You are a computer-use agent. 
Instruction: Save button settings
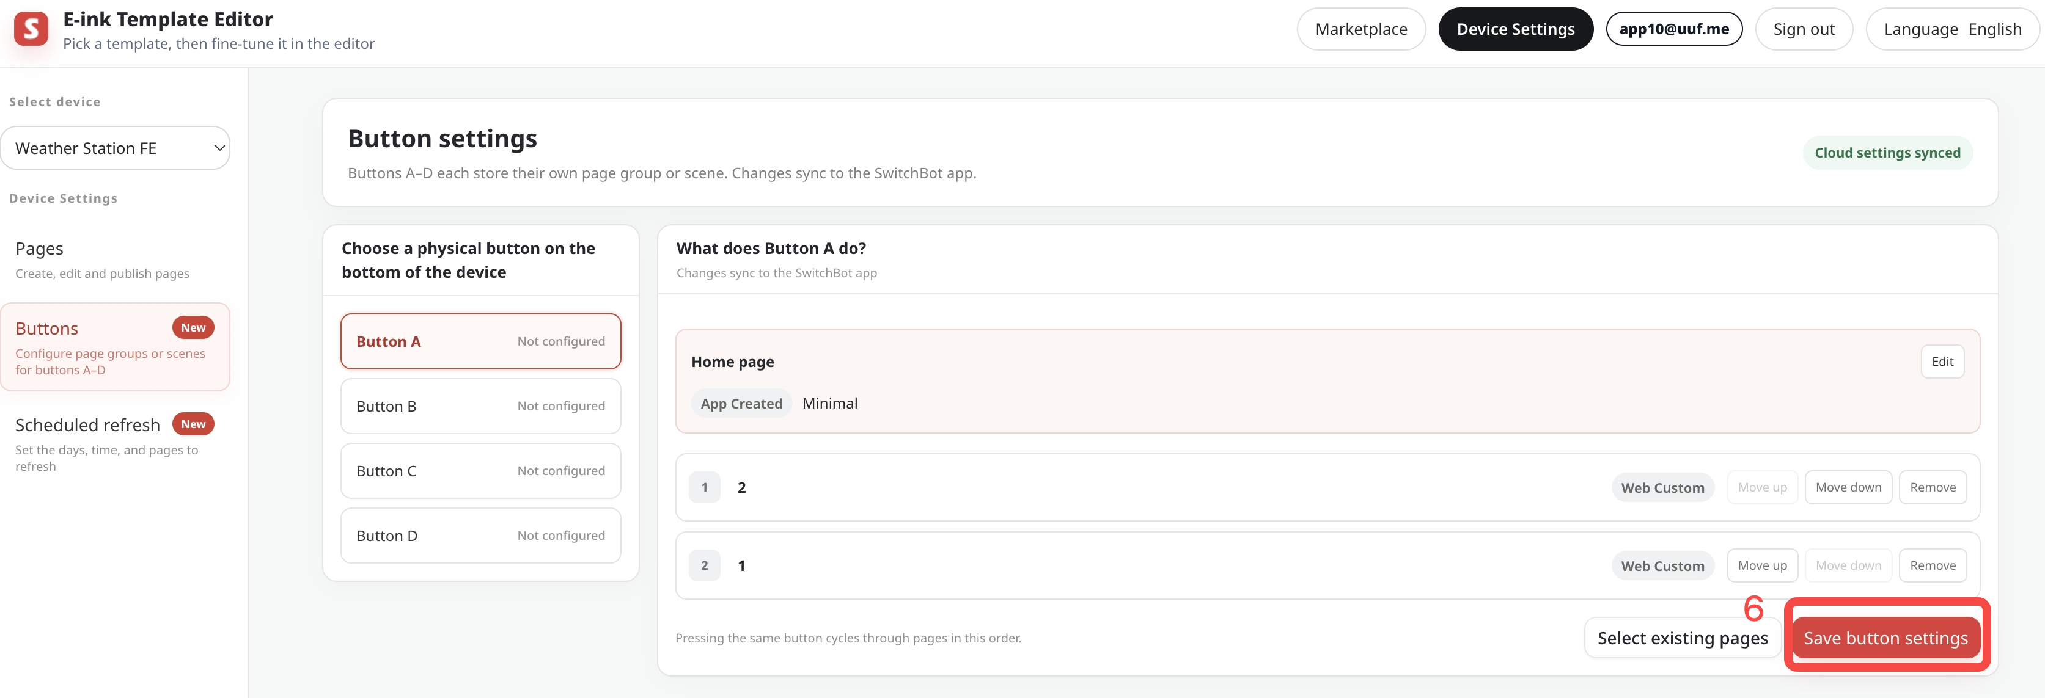tap(1885, 638)
